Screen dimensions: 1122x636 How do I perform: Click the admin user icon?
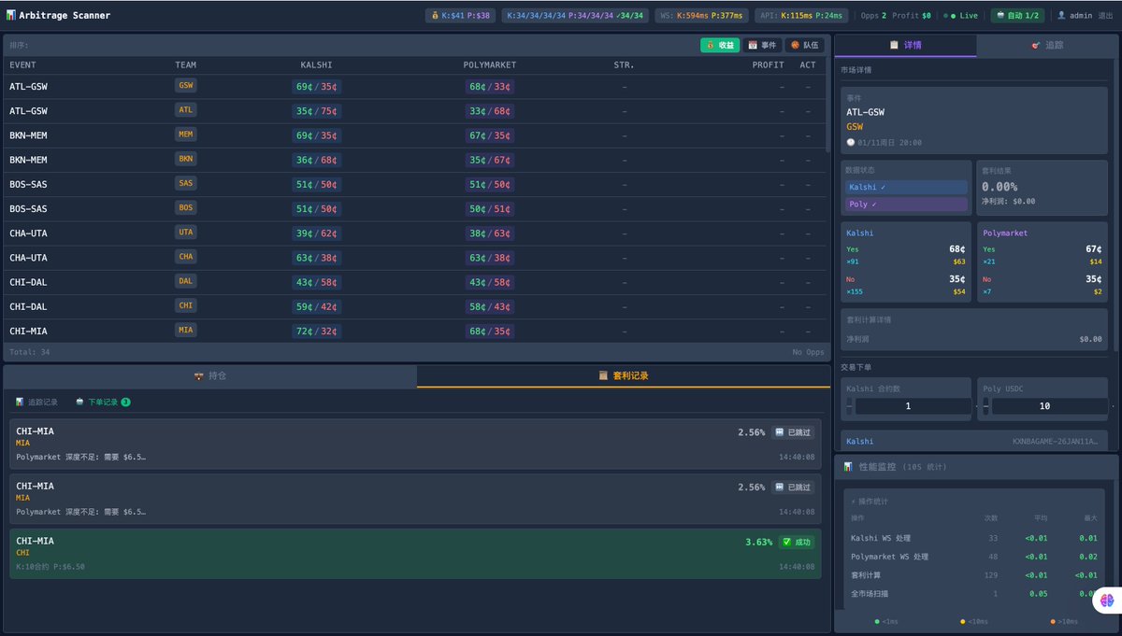click(1061, 15)
